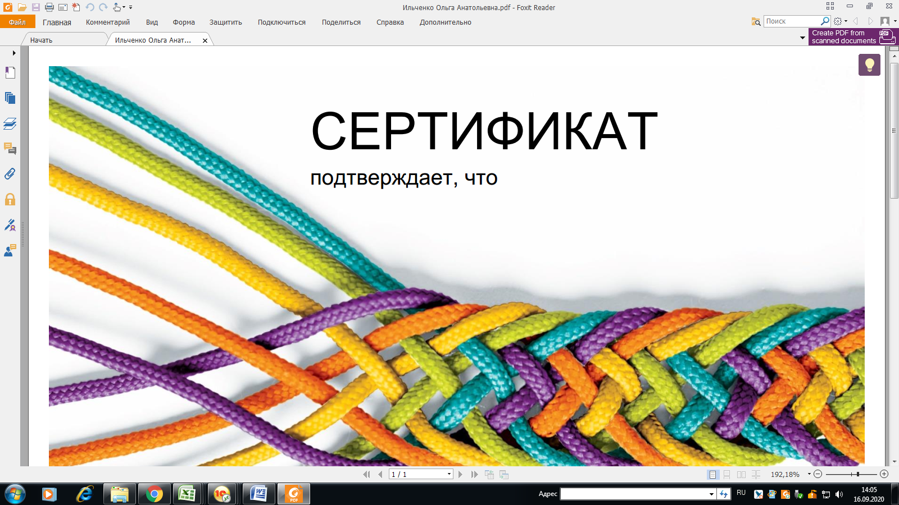Open a file with the folder icon

point(22,7)
